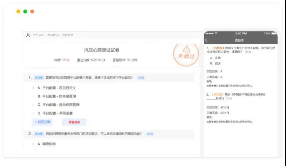The image size is (286, 166).
Task: Click the 答题限时 30 分钟 text
Action: click(x=125, y=60)
